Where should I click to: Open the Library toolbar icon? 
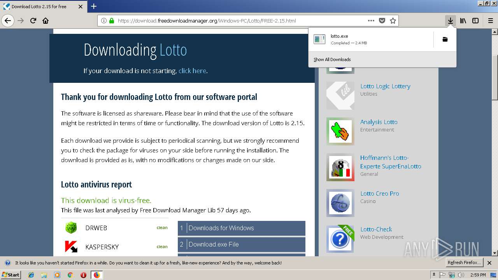tap(463, 21)
